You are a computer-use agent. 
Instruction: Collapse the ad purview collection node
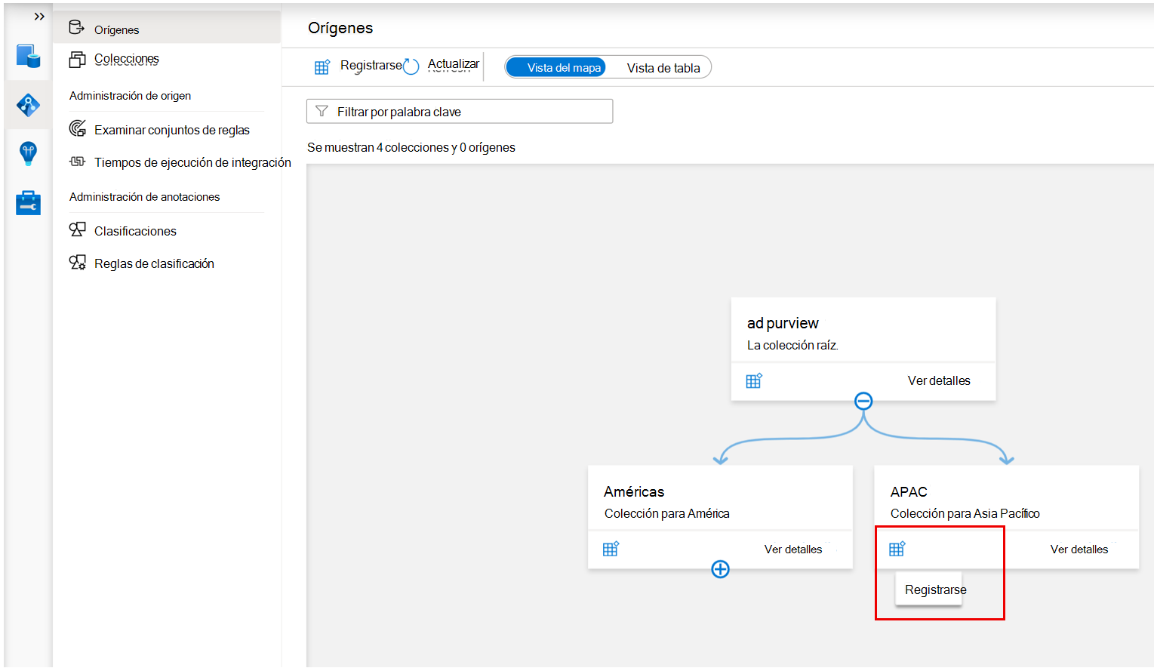point(863,401)
